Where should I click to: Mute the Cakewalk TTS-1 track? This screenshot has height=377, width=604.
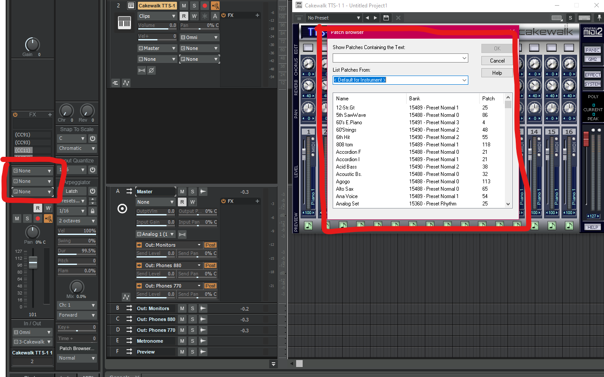[x=184, y=6]
